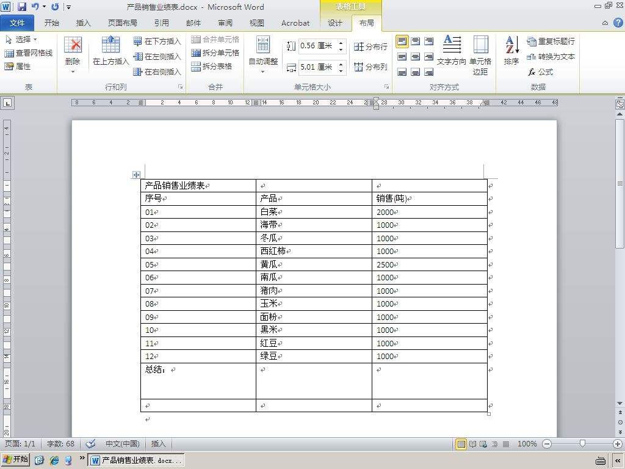Viewport: 625px width, 469px height.
Task: Undo the last action
Action: click(x=35, y=7)
